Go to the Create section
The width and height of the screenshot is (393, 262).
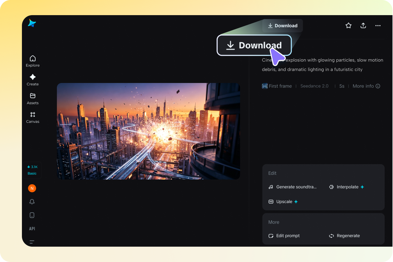(33, 80)
